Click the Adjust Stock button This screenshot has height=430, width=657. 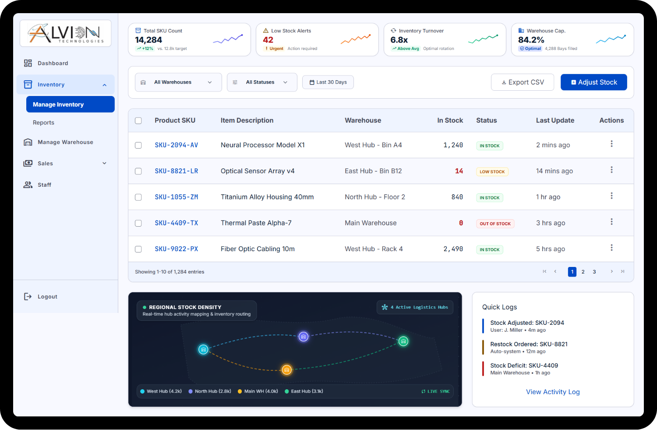click(594, 82)
